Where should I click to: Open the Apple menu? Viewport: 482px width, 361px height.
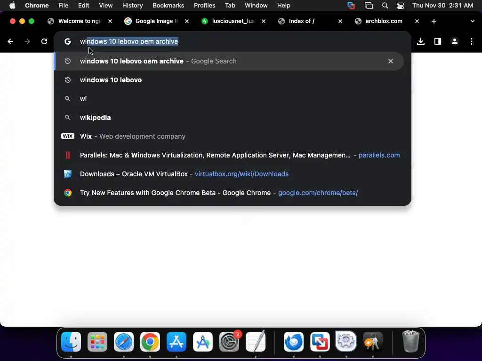click(x=12, y=5)
